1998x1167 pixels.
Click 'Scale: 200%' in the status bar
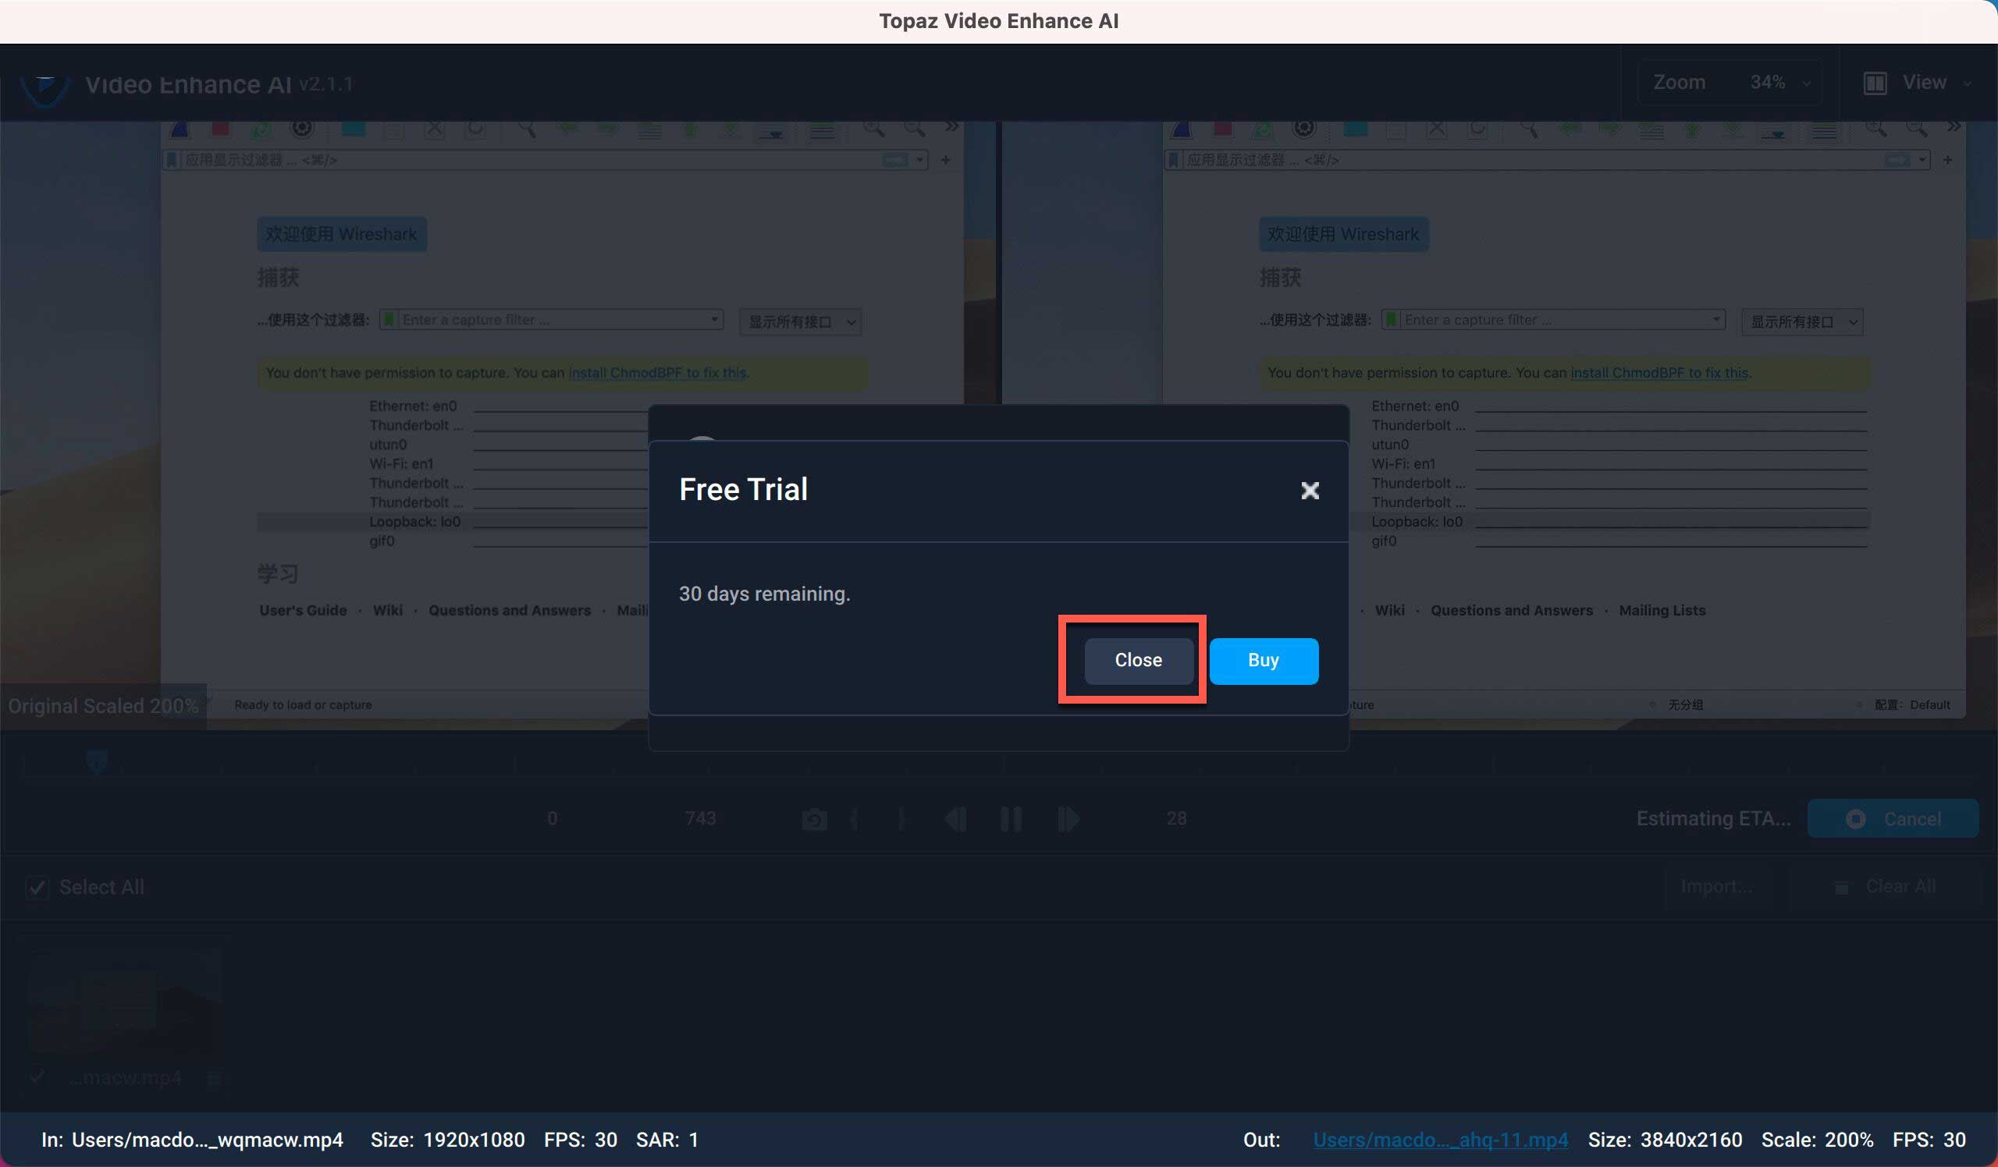[x=1817, y=1140]
